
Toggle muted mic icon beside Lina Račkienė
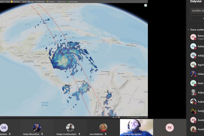click(x=106, y=134)
